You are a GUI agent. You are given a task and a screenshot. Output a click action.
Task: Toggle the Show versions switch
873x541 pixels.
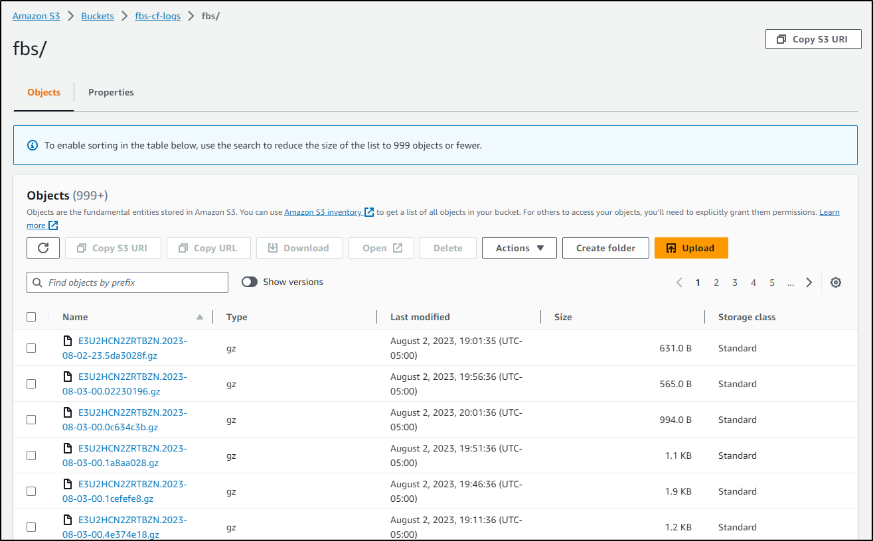point(250,282)
